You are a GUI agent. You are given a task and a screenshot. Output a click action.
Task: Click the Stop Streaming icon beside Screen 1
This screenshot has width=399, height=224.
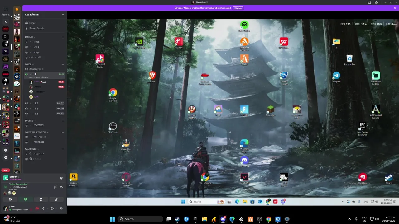61,178
